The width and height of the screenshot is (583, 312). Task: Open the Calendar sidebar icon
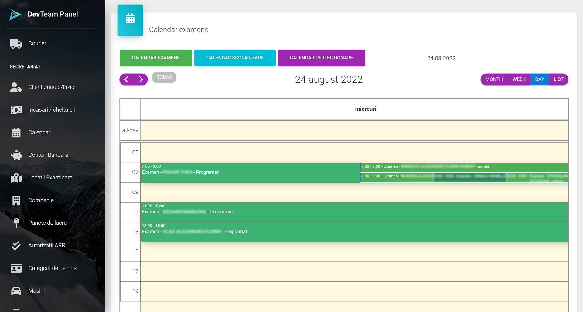coord(16,133)
